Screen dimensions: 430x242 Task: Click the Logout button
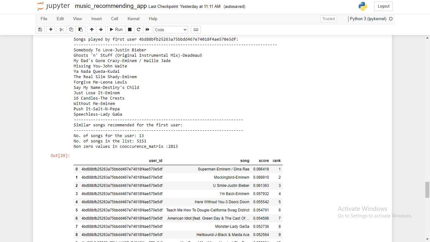tap(383, 6)
